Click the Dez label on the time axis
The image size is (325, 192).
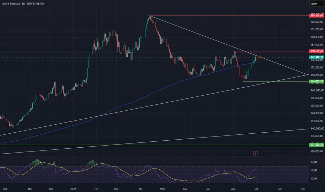51,189
